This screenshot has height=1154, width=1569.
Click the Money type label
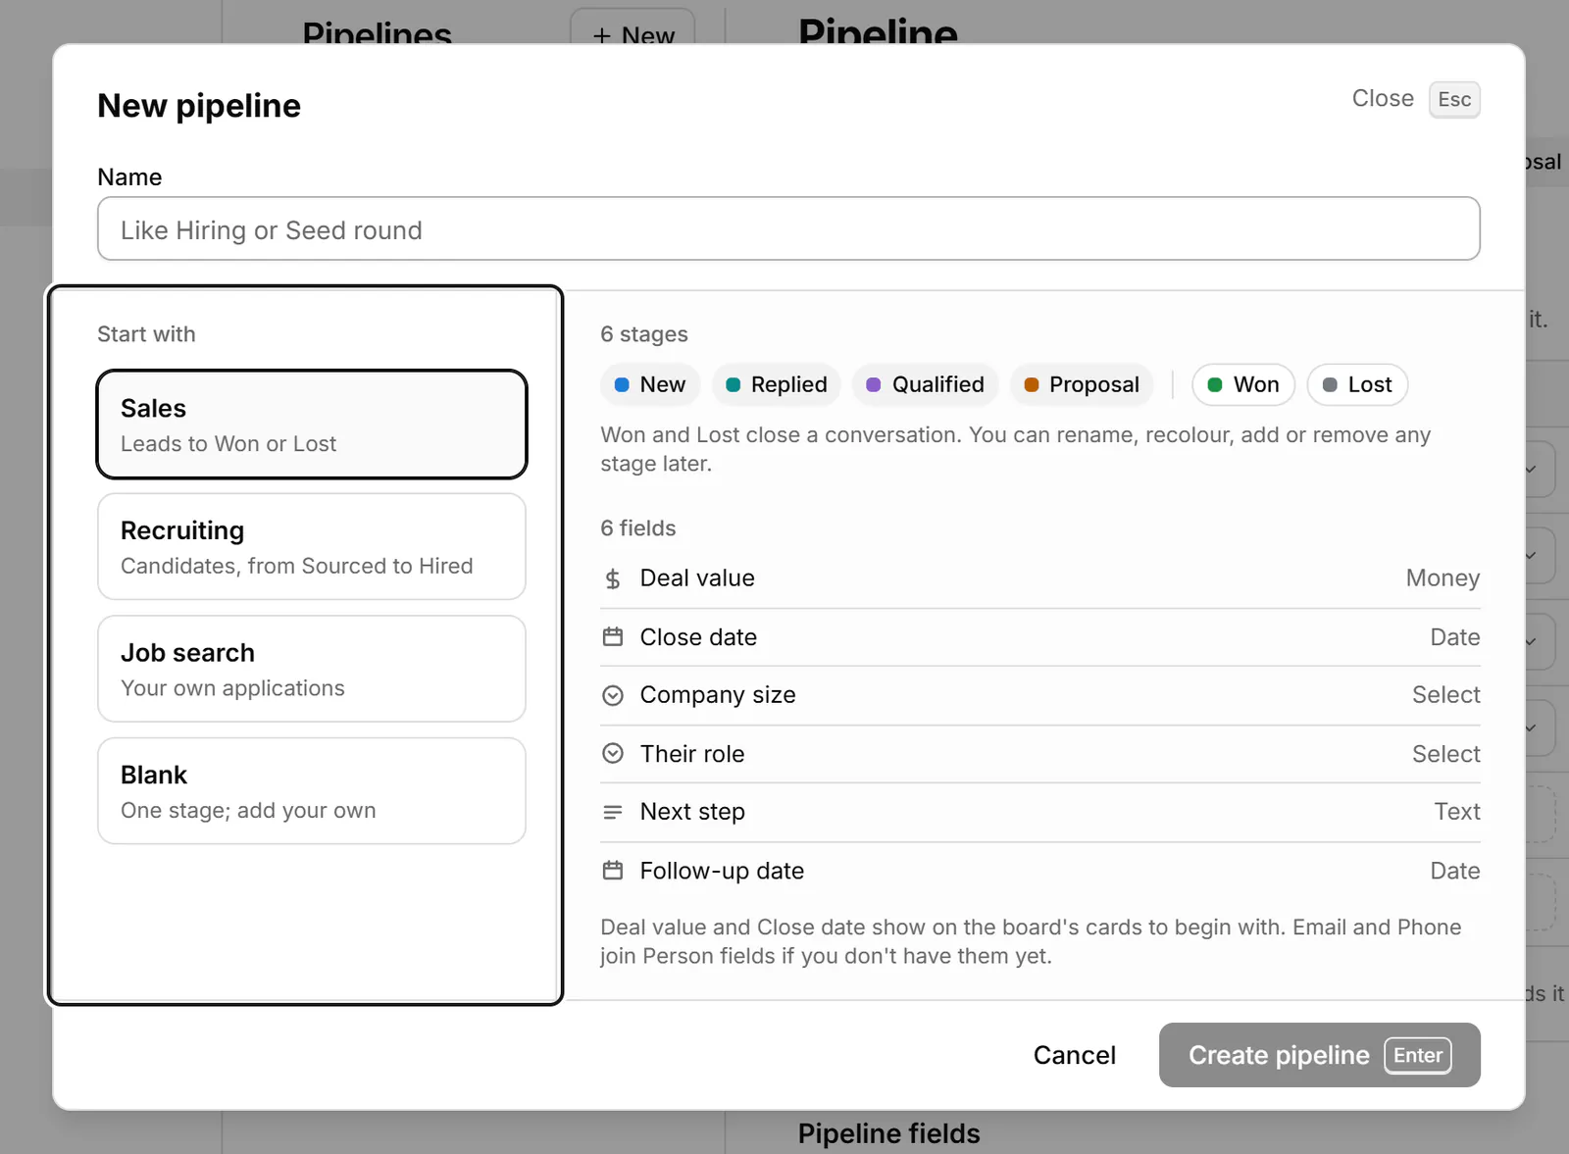(1442, 578)
